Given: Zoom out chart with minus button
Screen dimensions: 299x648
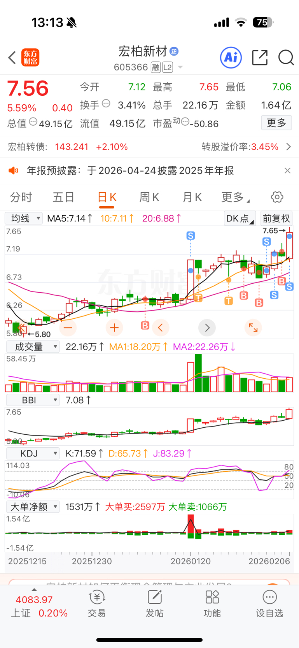Looking at the screenshot, I should pyautogui.click(x=68, y=328).
